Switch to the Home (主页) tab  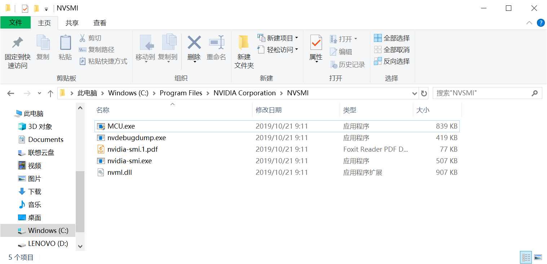point(44,23)
